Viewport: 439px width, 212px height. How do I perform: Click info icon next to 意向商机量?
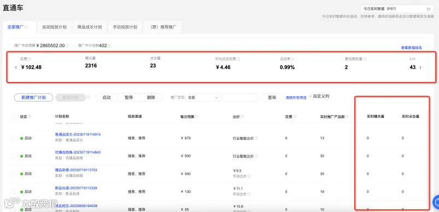pyautogui.click(x=365, y=59)
